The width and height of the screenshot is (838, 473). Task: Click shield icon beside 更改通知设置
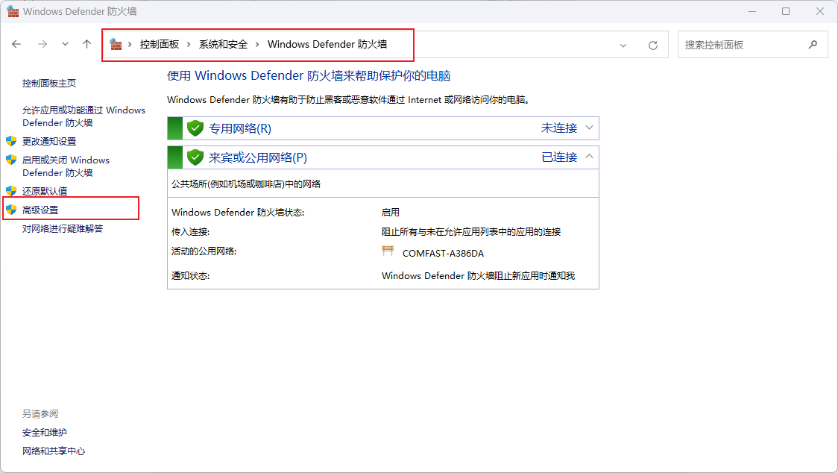pyautogui.click(x=11, y=141)
